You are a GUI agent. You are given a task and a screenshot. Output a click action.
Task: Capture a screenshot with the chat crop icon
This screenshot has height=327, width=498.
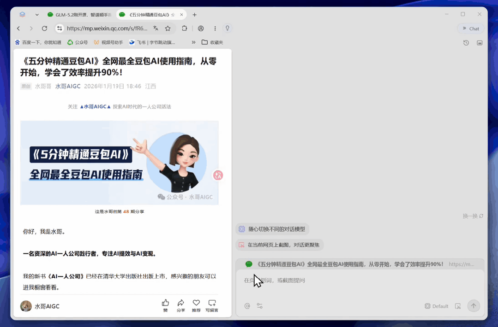[x=458, y=306]
